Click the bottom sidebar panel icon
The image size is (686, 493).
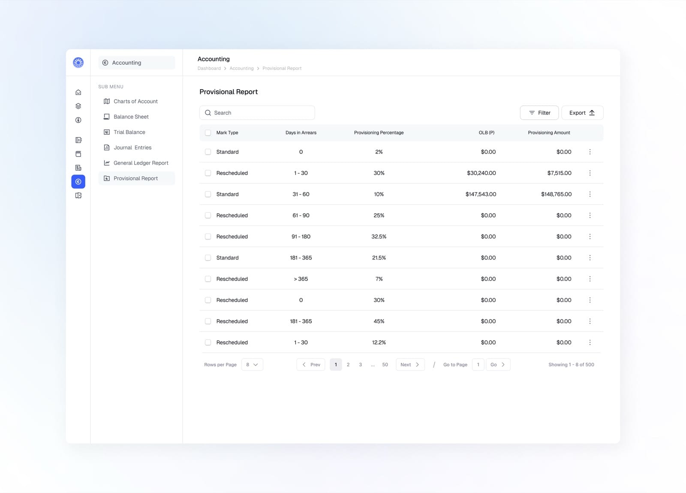(78, 196)
